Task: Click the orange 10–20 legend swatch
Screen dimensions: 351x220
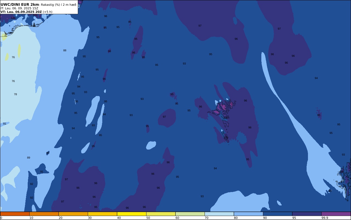Action: [x=44, y=214]
